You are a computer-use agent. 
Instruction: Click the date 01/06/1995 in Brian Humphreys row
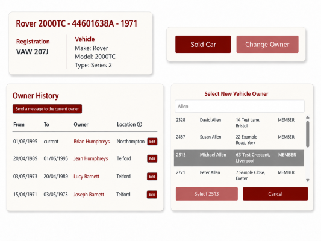[x=25, y=142]
